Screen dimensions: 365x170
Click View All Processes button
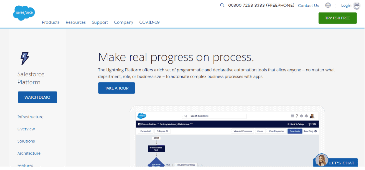(243, 131)
